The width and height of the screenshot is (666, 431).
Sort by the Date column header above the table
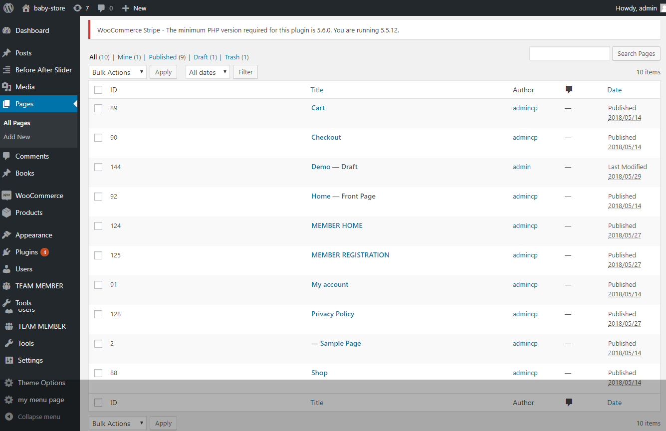(615, 90)
